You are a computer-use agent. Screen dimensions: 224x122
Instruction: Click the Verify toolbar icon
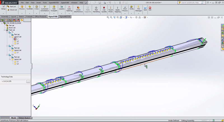click(x=131, y=8)
